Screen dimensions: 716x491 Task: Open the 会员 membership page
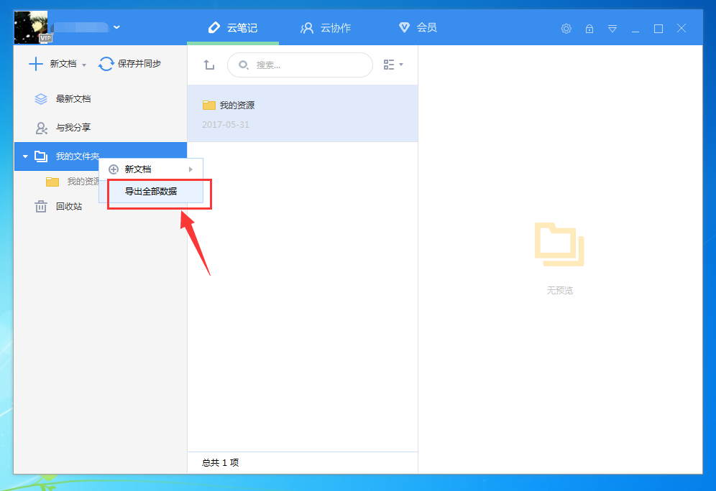[x=418, y=28]
